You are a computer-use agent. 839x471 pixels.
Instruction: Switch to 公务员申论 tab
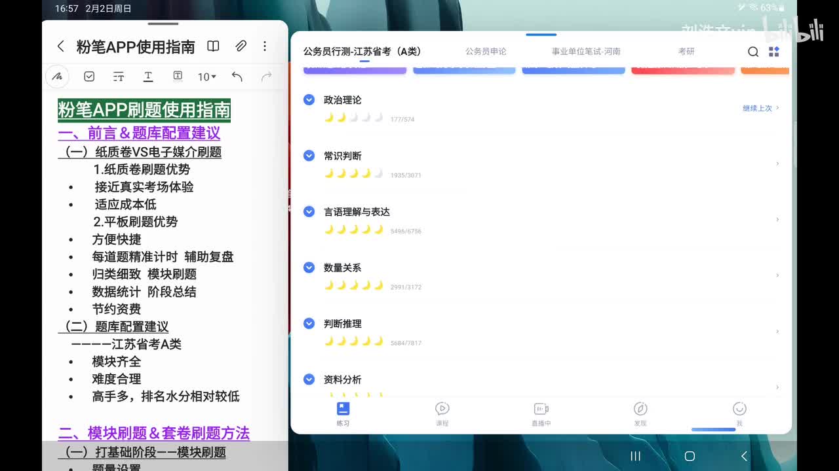click(x=486, y=51)
